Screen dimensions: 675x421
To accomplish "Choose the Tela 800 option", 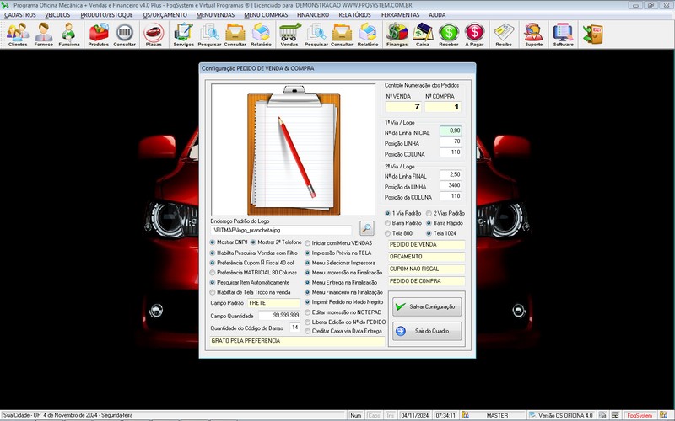I will [x=389, y=233].
